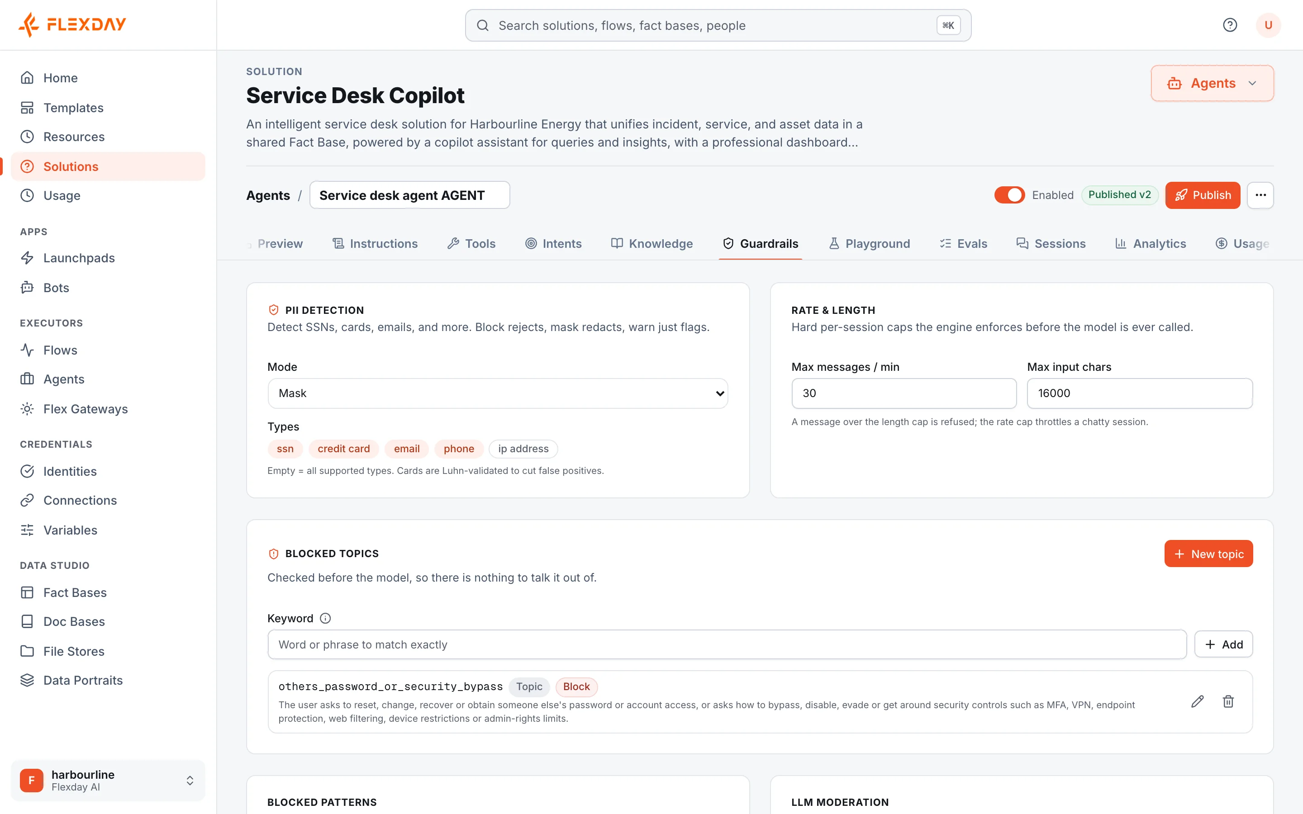Switch to the Preview tab
This screenshot has height=814, width=1303.
pos(276,243)
